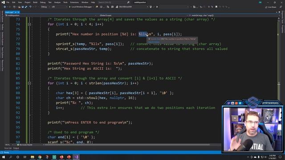Image resolution: width=285 pixels, height=160 pixels.
Task: Open the Debug configuration dropdown
Action: coord(45,7)
